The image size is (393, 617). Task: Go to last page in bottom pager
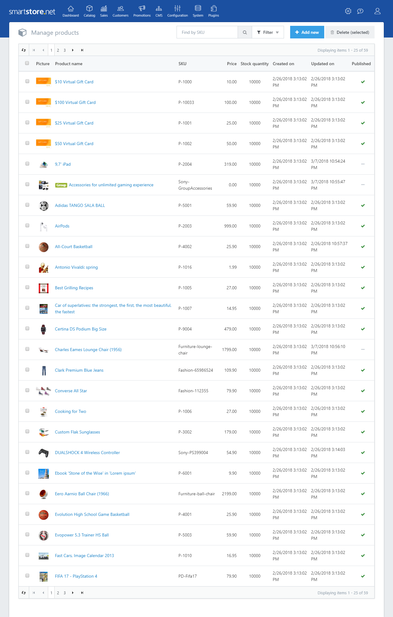(82, 593)
